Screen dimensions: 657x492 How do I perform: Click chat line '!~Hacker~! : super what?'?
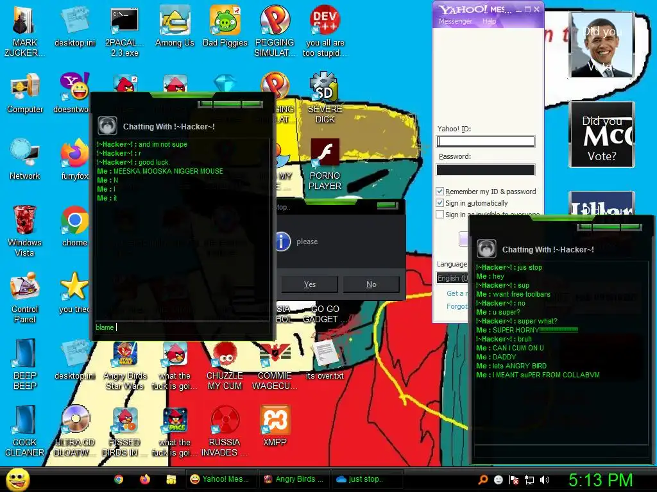(x=516, y=322)
